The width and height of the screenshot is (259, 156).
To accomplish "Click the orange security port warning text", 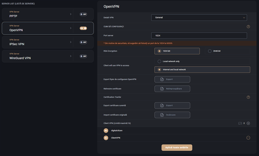I will 138,43.
